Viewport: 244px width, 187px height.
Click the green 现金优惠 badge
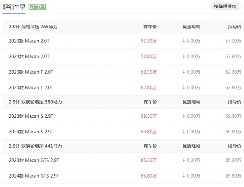click(37, 7)
